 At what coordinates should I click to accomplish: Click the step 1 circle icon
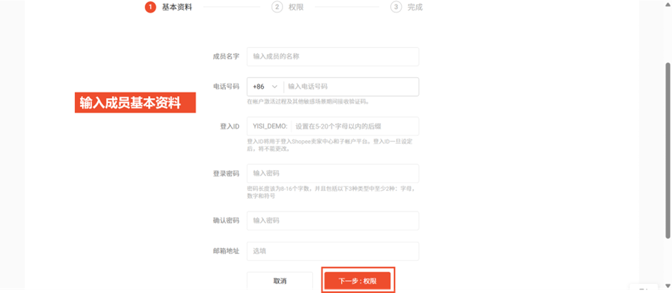pyautogui.click(x=150, y=7)
